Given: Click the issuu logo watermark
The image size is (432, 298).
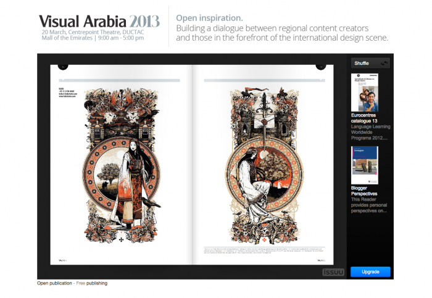Looking at the screenshot, I should pyautogui.click(x=333, y=272).
